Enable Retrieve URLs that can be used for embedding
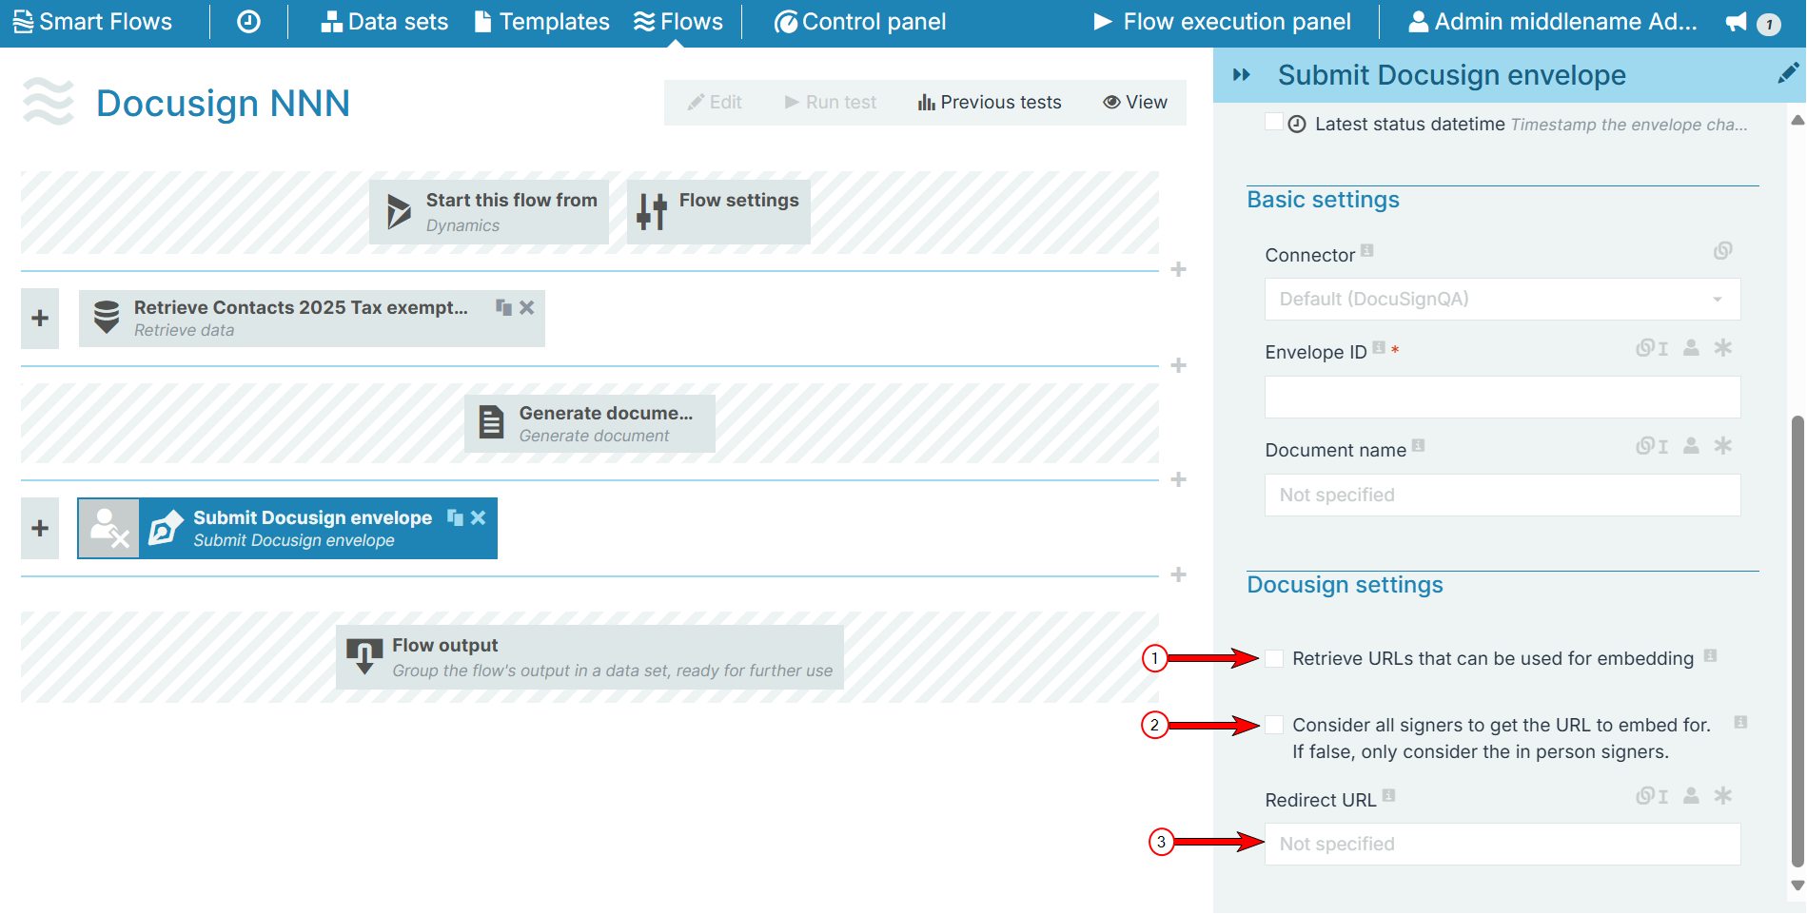 pos(1274,657)
